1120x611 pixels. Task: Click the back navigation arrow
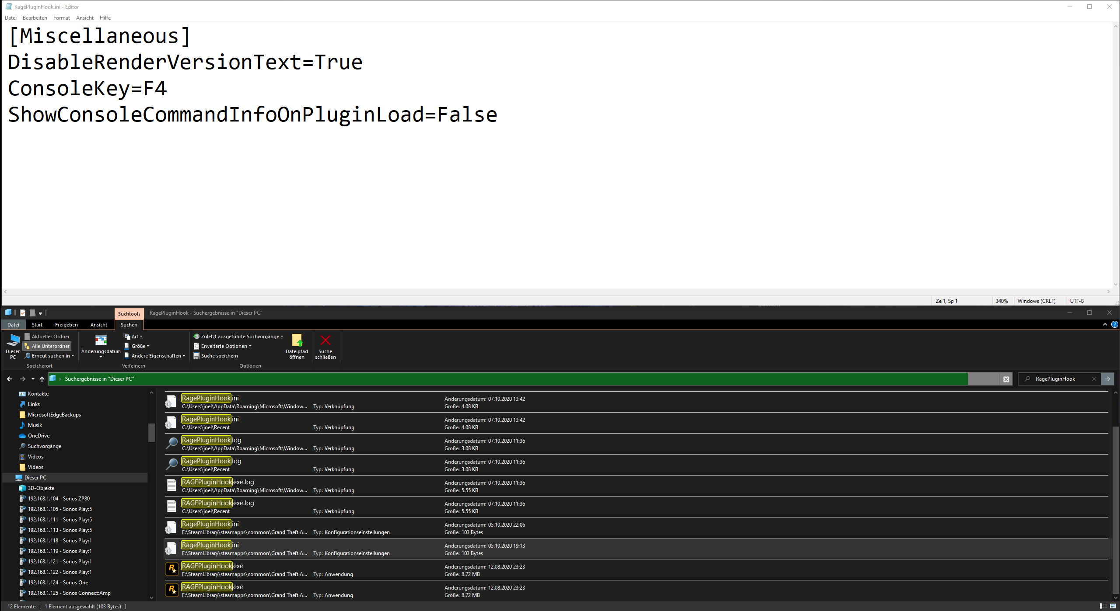(10, 379)
